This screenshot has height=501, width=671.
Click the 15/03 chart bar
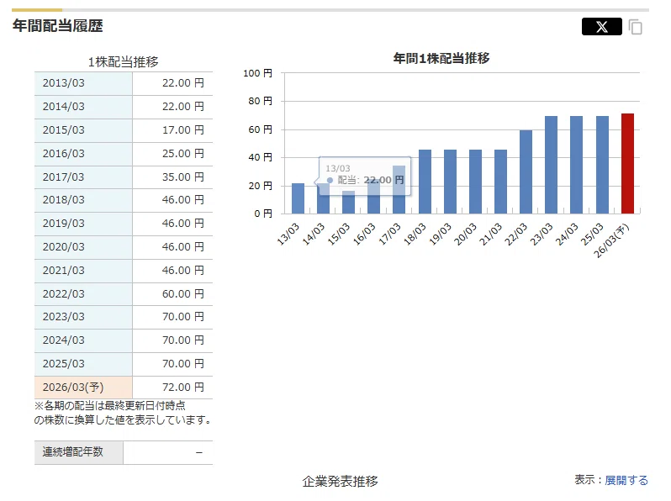coord(348,202)
